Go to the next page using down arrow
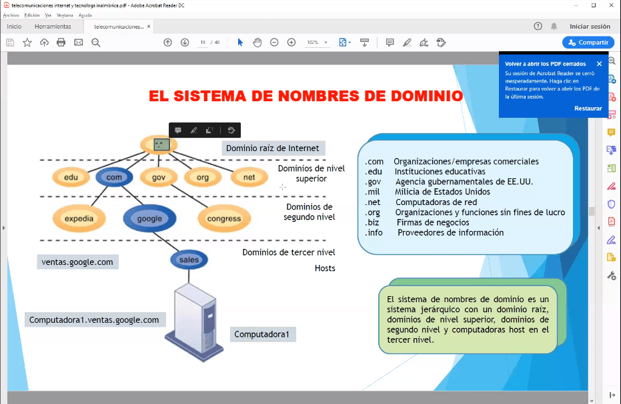The height and width of the screenshot is (404, 621). pyautogui.click(x=185, y=43)
